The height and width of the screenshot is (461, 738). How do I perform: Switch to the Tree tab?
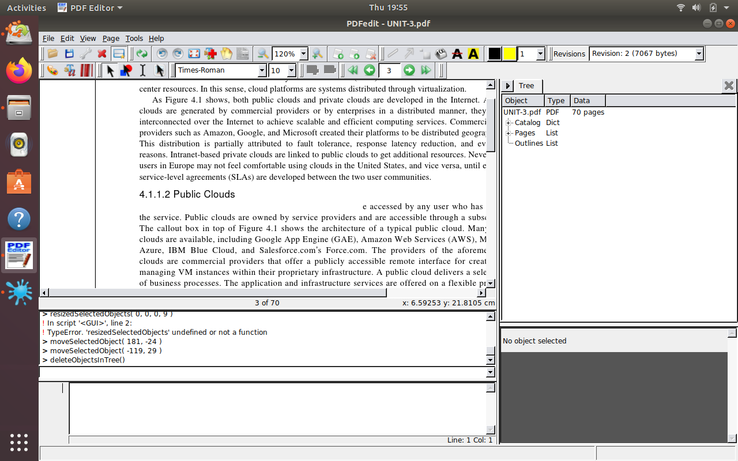(x=526, y=85)
